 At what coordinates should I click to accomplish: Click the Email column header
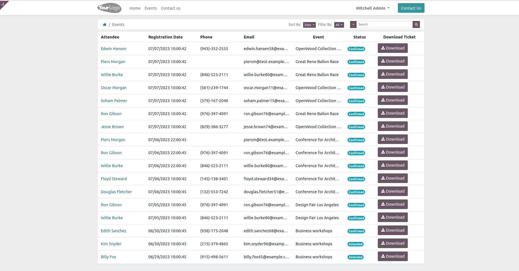click(249, 37)
